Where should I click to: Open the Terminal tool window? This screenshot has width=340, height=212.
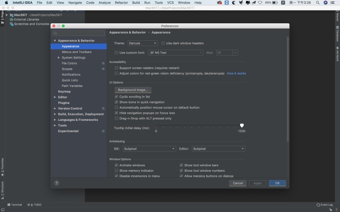pos(14,205)
